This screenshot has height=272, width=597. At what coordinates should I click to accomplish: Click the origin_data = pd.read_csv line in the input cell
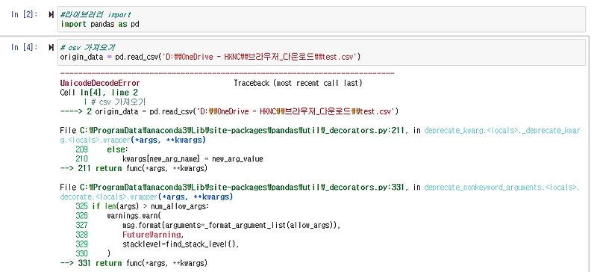click(x=210, y=58)
